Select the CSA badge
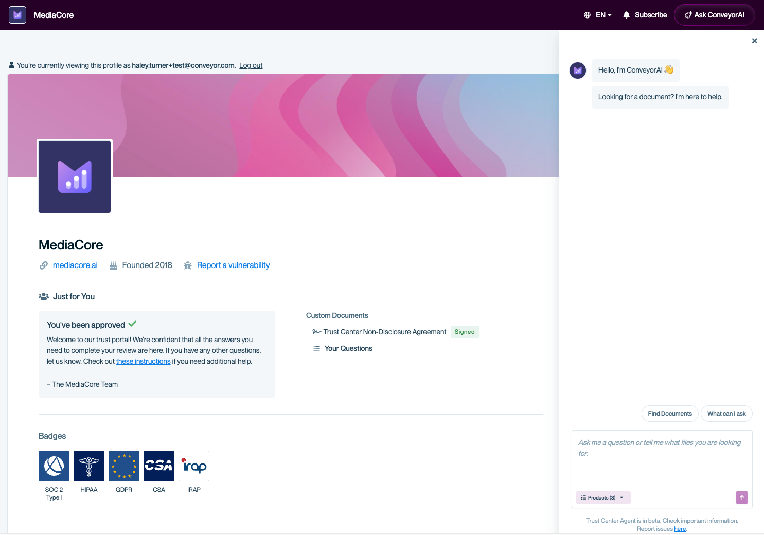 (159, 466)
